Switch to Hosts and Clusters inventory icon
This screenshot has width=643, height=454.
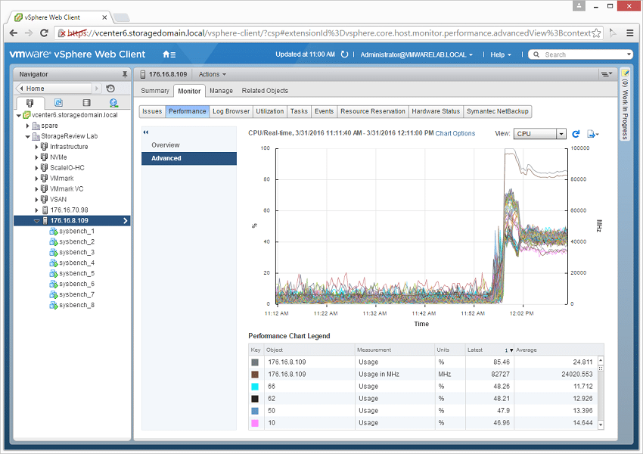click(30, 103)
